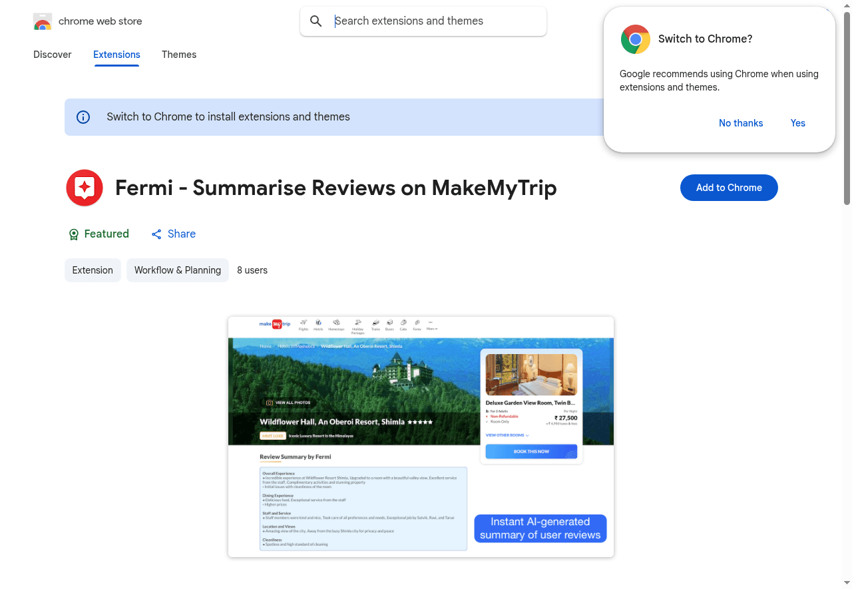Image resolution: width=852 pixels, height=589 pixels.
Task: Select the Extension category chip
Action: 93,270
